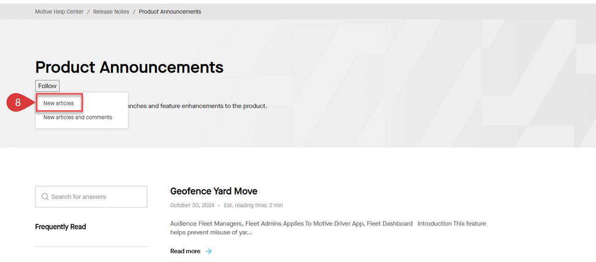Screen dimensions: 596x262
Task: Click the Frequently Read heading
Action: coord(61,227)
